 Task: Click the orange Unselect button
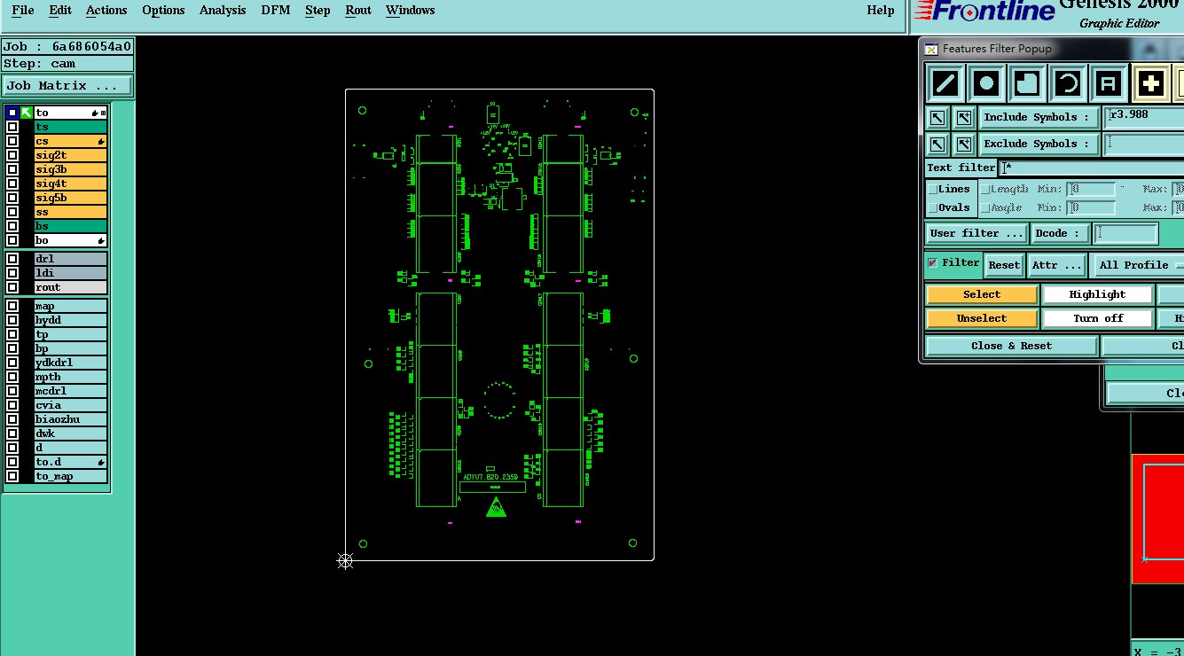coord(982,318)
